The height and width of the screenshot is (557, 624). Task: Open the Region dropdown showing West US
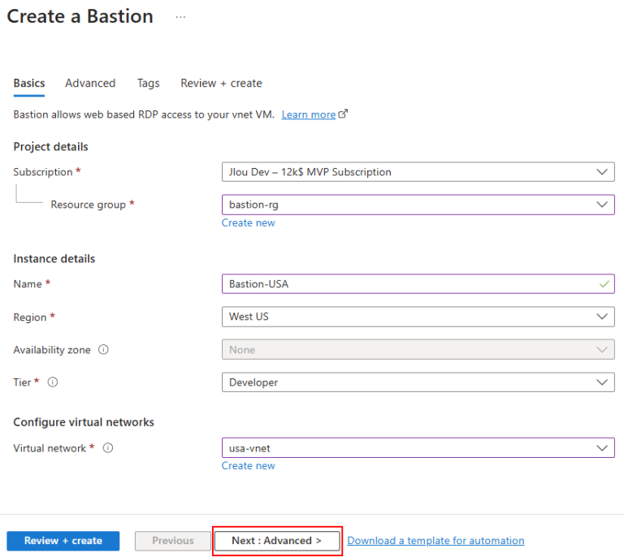pyautogui.click(x=418, y=317)
